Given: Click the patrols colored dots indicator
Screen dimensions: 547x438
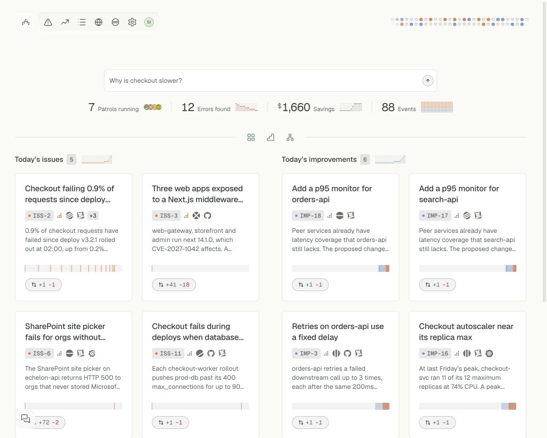Looking at the screenshot, I should (x=153, y=107).
